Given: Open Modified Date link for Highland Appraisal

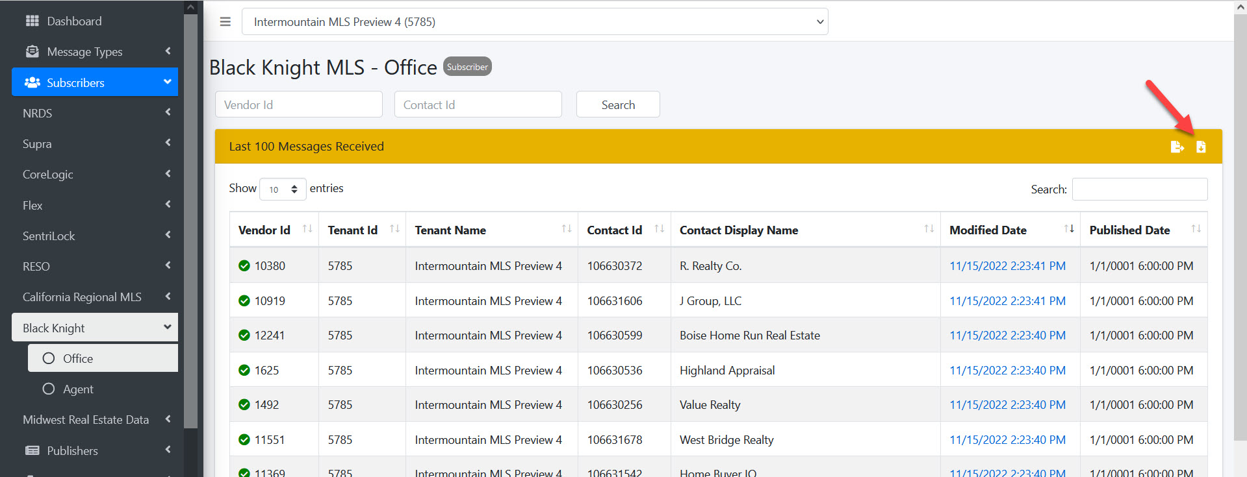Looking at the screenshot, I should [1007, 371].
